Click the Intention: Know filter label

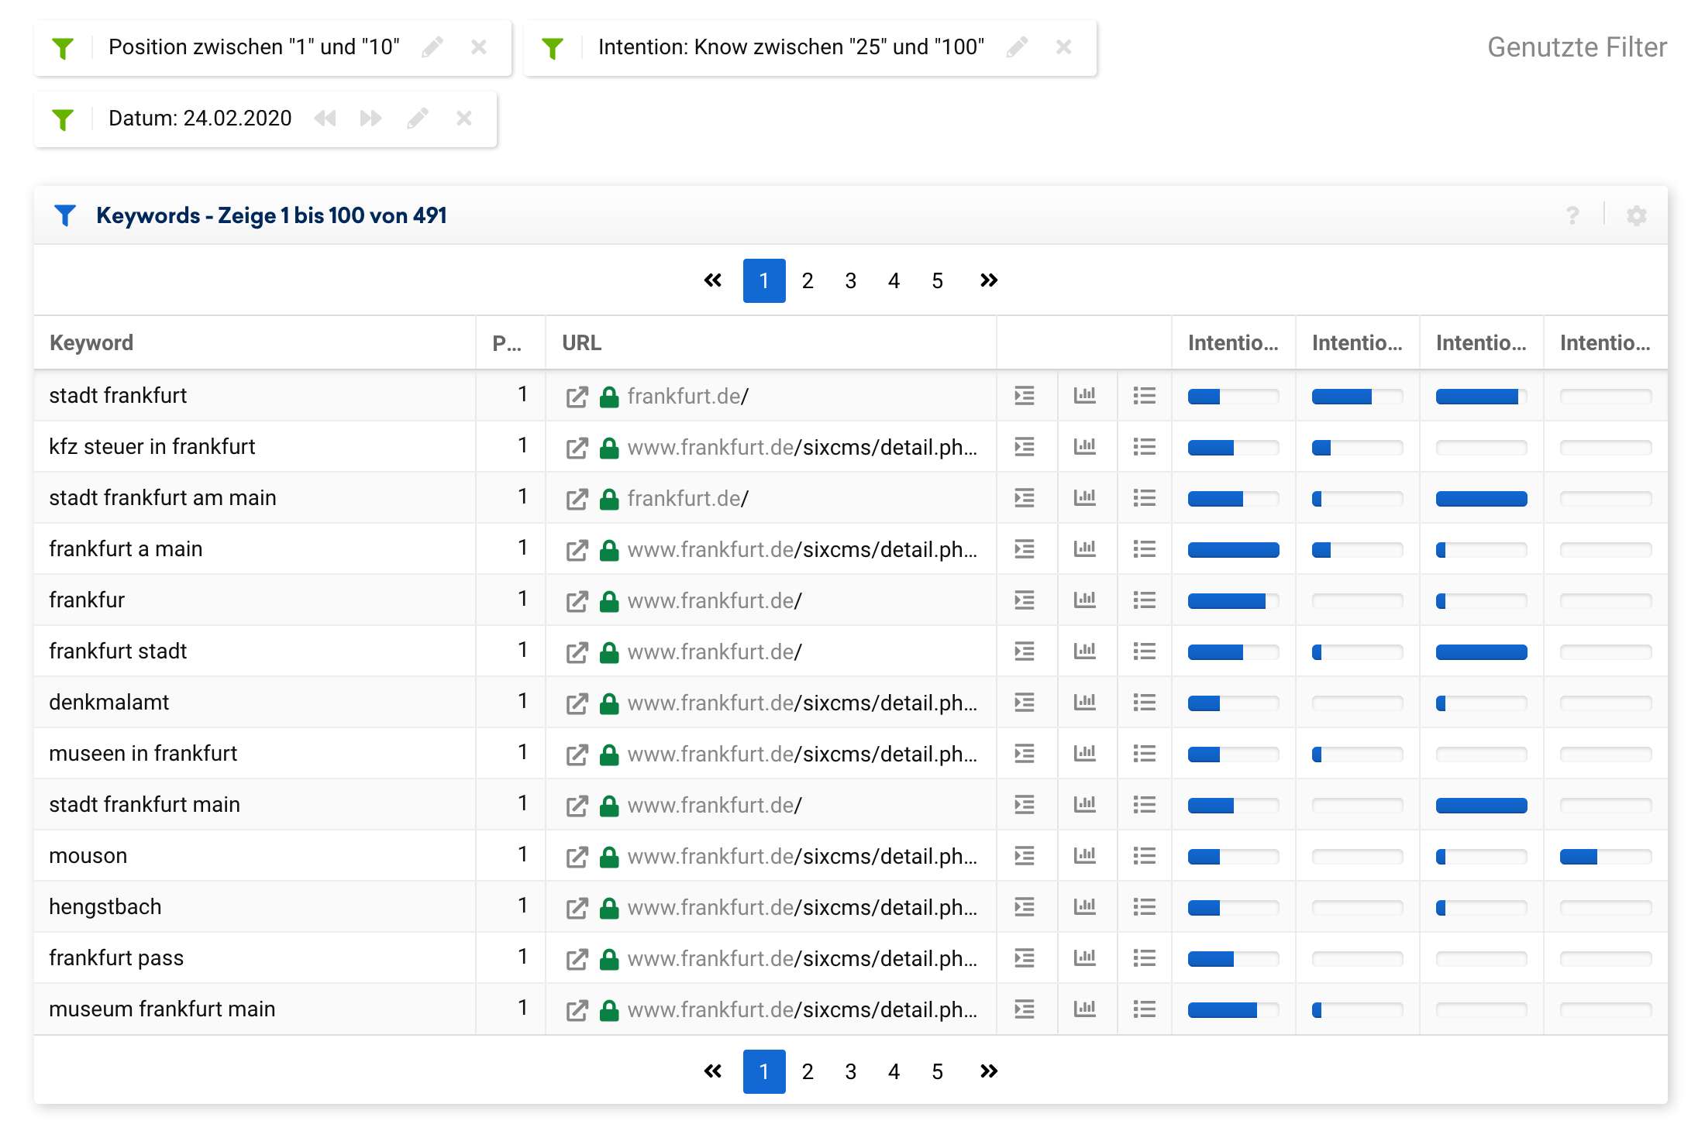[791, 47]
